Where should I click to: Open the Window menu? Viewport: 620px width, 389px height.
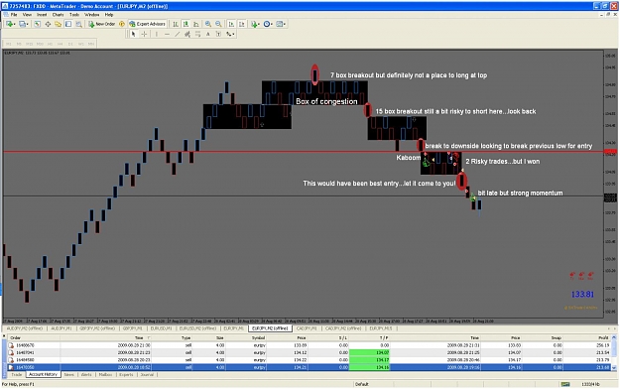[91, 15]
